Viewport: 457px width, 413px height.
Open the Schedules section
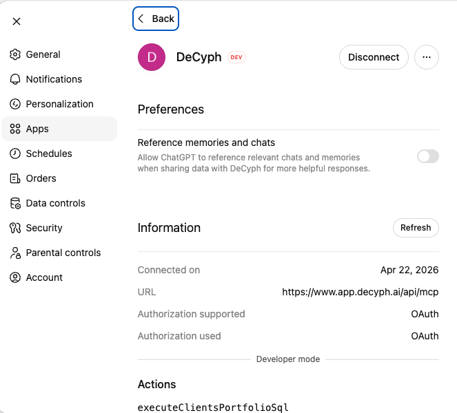coord(59,153)
